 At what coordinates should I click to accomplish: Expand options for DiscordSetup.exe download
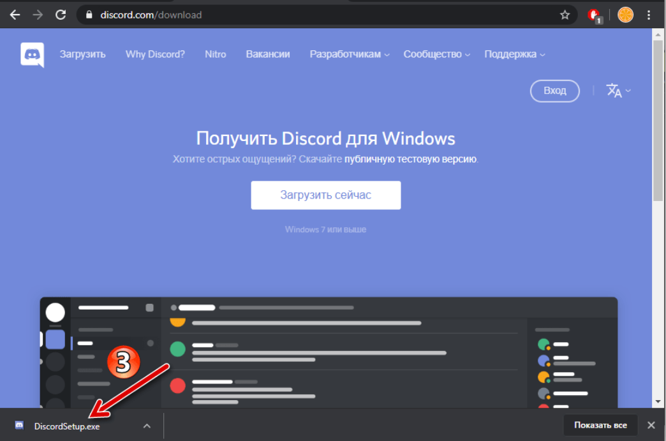[x=147, y=426]
